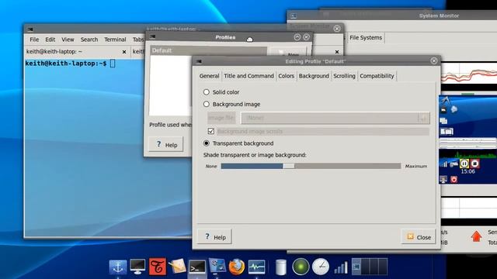This screenshot has height=279, width=497.
Task: Open File Systems tab in System Monitor
Action: 366,38
